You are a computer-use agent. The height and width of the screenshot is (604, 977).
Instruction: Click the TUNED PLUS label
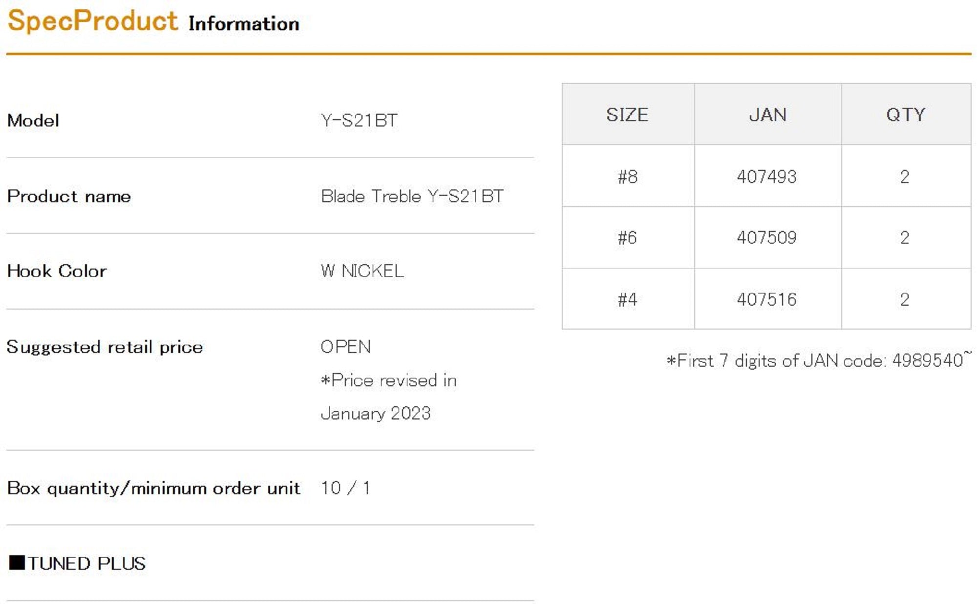(86, 563)
